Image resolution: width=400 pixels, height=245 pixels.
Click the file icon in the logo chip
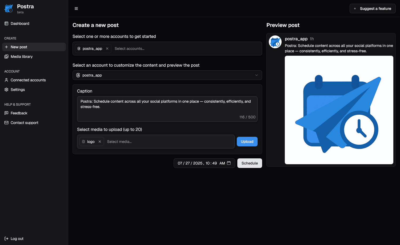83,142
